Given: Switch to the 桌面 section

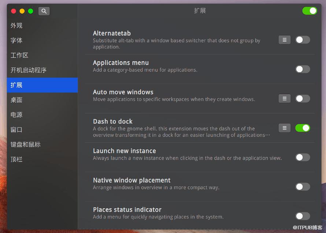Looking at the screenshot, I should (x=42, y=100).
